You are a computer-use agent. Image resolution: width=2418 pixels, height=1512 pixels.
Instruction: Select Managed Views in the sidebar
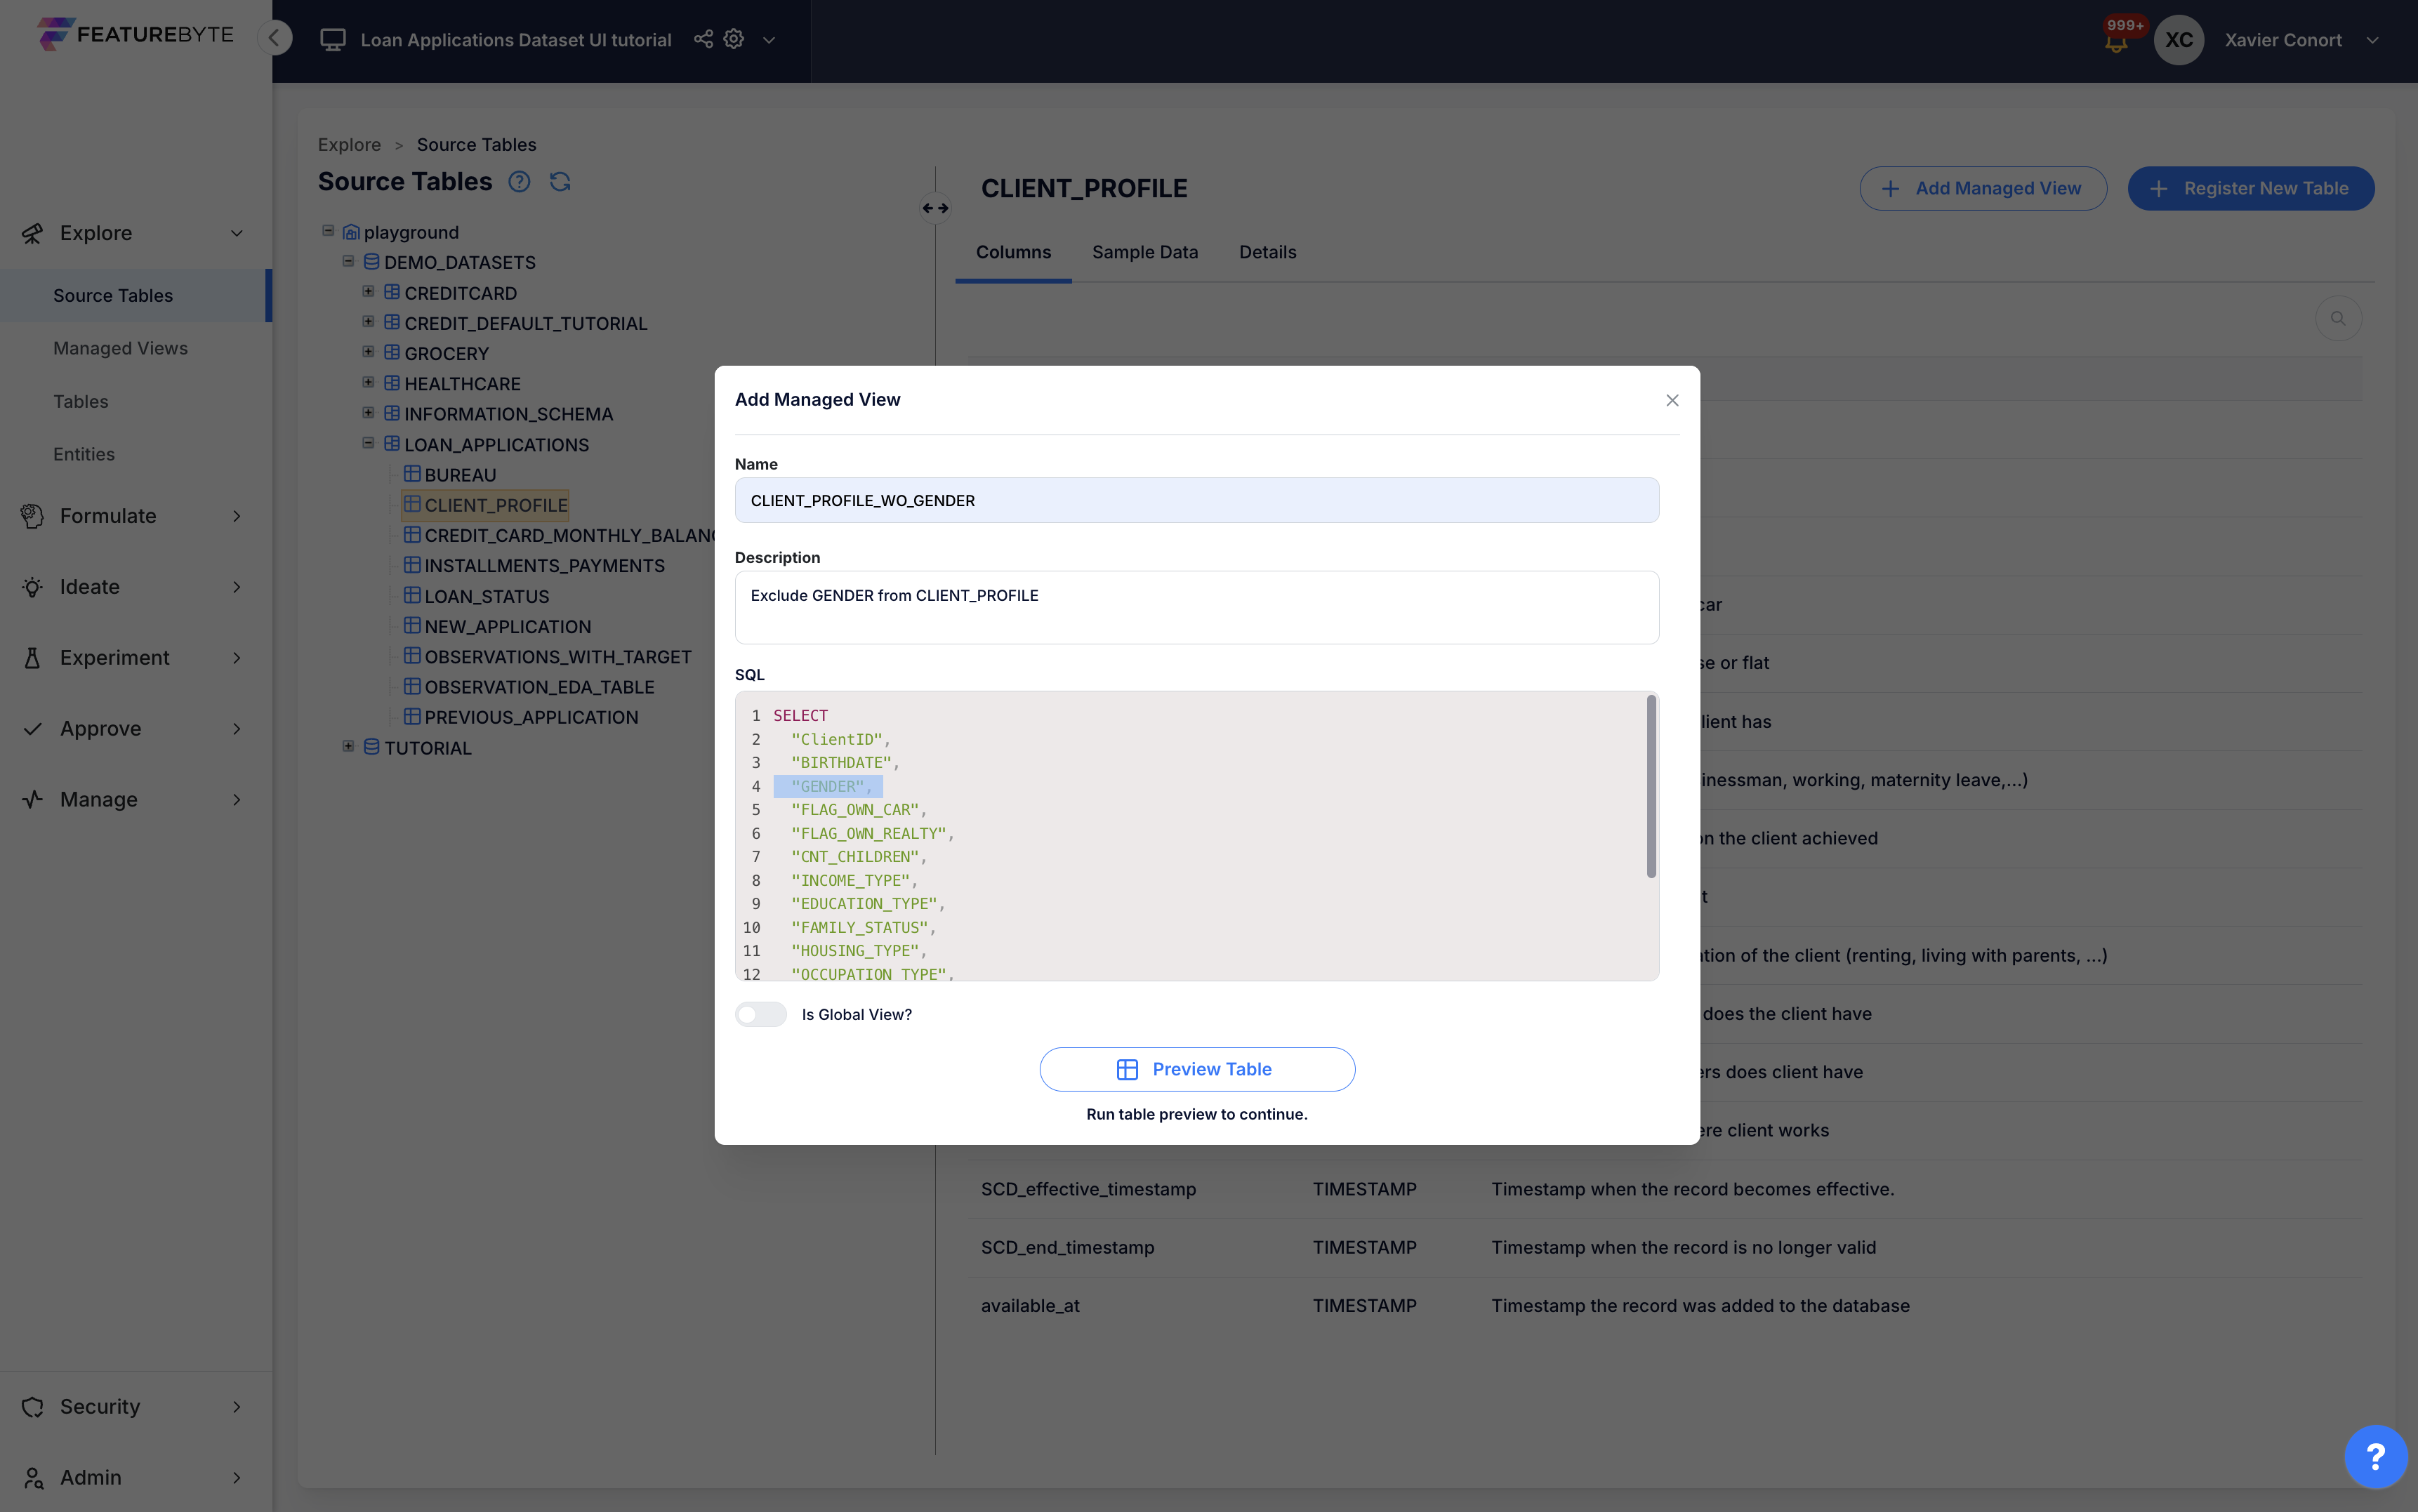tap(120, 347)
